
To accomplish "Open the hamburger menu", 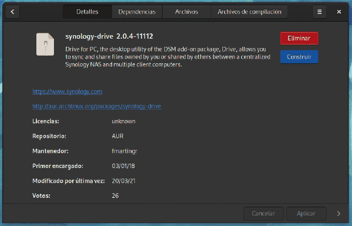I will 320,12.
